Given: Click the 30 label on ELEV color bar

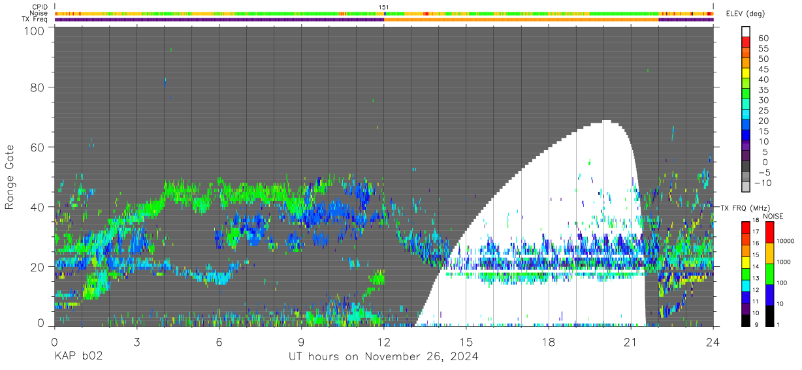Looking at the screenshot, I should (762, 100).
